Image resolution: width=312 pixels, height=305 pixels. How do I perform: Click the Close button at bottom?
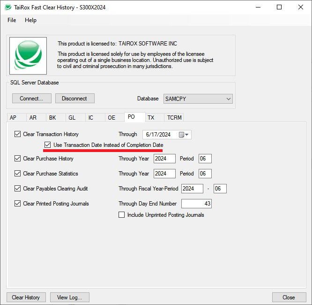(x=289, y=297)
